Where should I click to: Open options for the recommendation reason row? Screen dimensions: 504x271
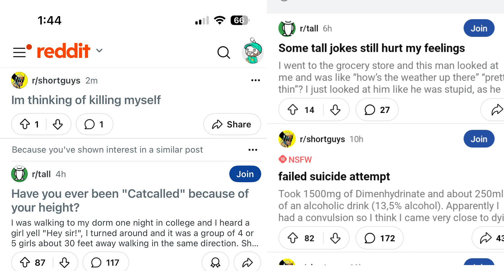click(x=253, y=150)
